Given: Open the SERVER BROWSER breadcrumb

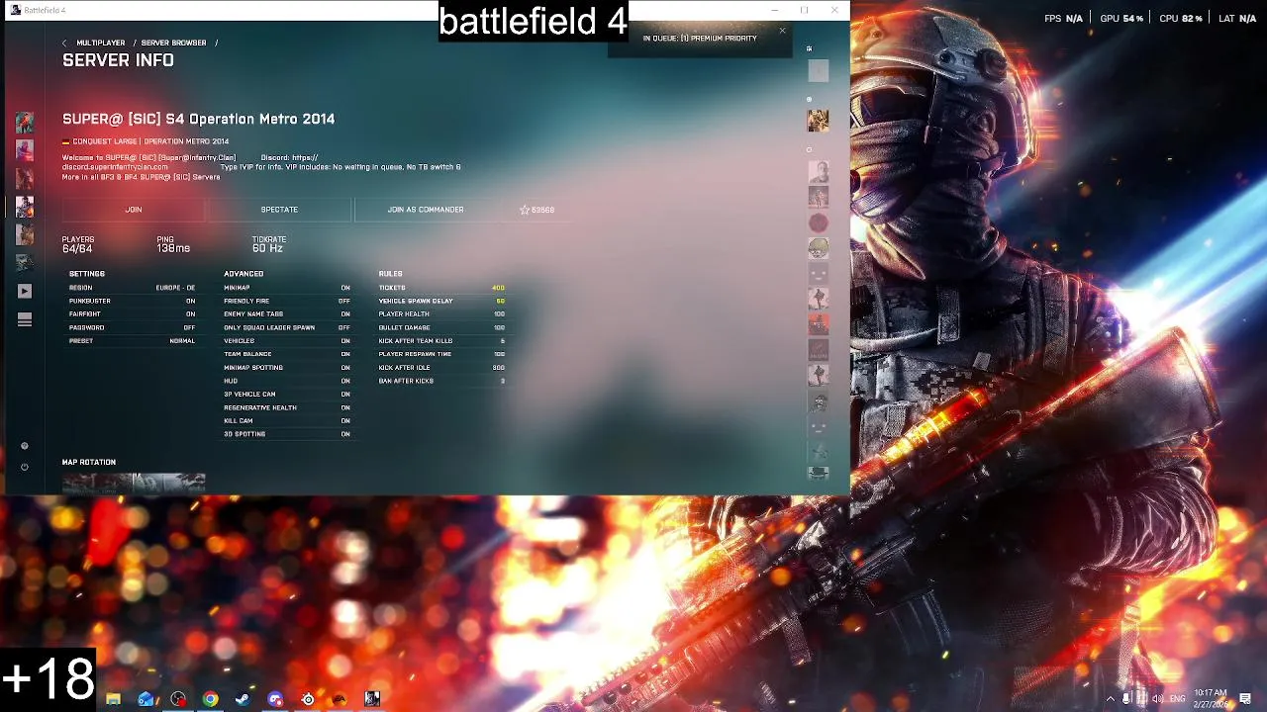Looking at the screenshot, I should click(x=173, y=43).
